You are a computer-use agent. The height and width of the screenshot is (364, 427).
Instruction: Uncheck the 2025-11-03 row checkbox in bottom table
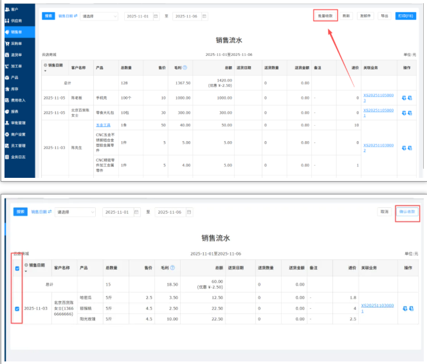point(17,309)
